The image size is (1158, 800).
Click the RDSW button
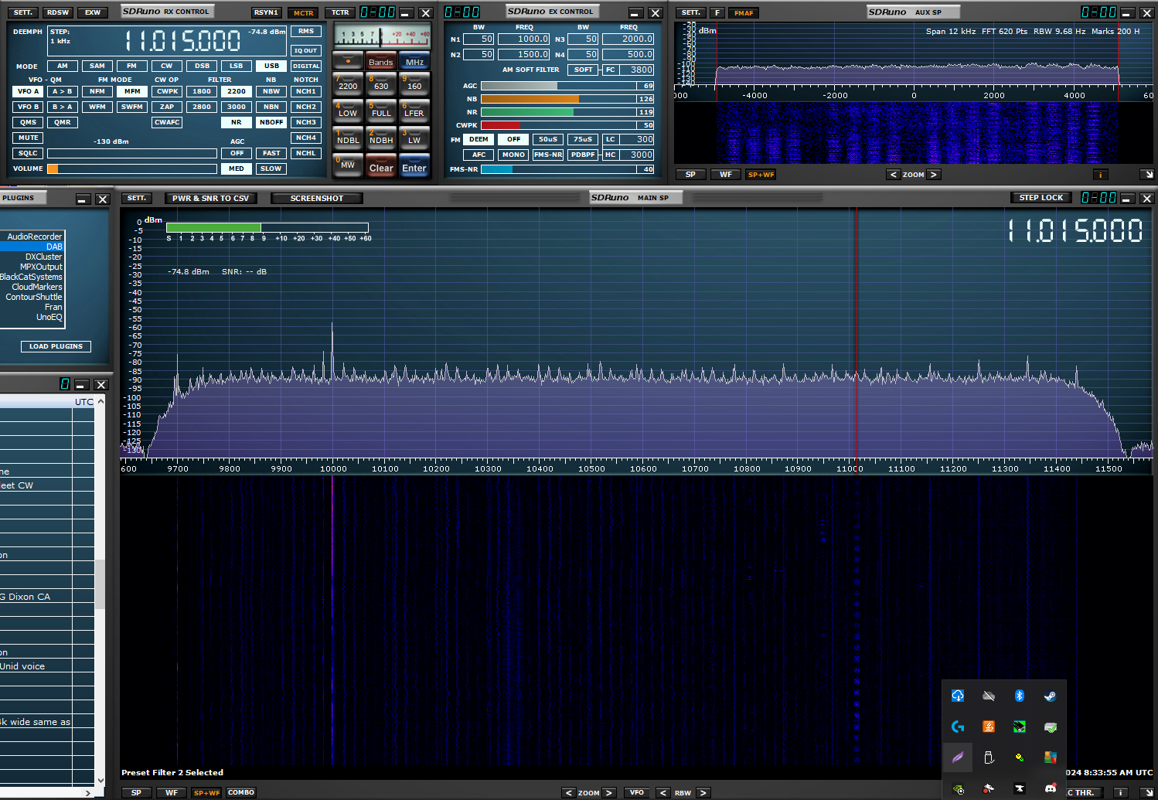(58, 12)
